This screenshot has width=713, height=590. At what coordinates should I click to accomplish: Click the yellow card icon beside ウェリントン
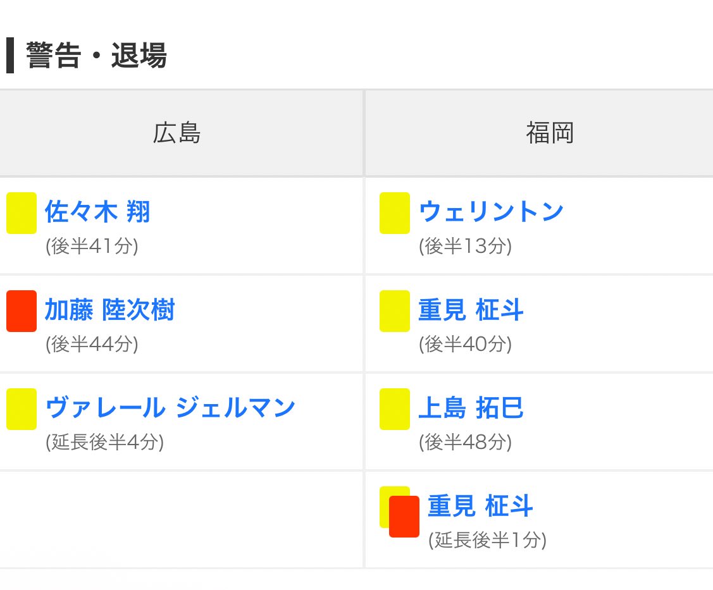pos(394,213)
